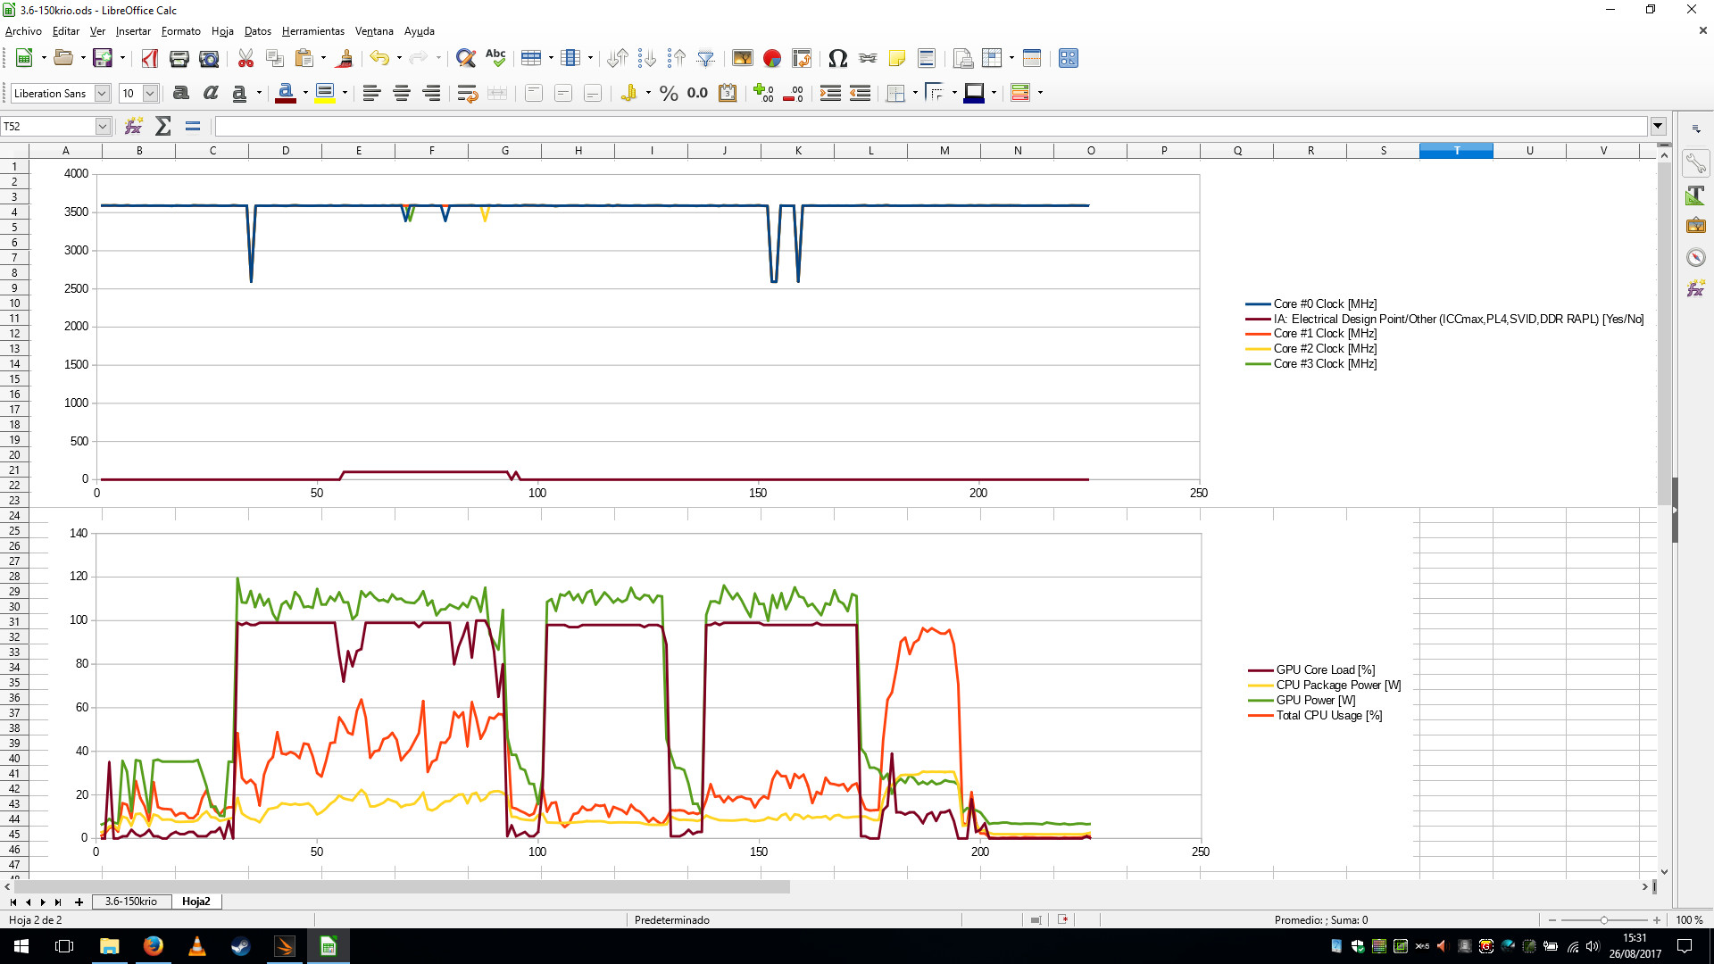Image resolution: width=1714 pixels, height=964 pixels.
Task: Click the Cut scissors icon
Action: pyautogui.click(x=245, y=58)
